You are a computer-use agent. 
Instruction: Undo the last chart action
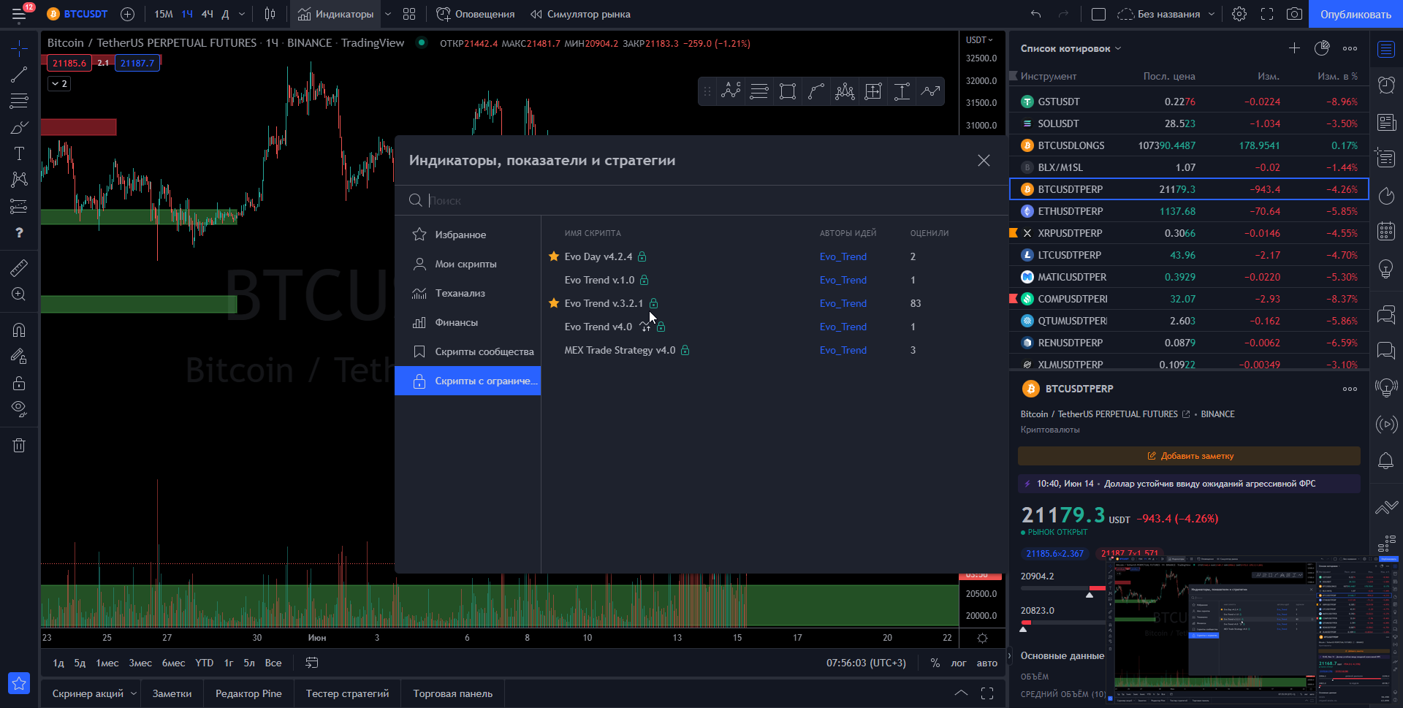[x=1035, y=14]
